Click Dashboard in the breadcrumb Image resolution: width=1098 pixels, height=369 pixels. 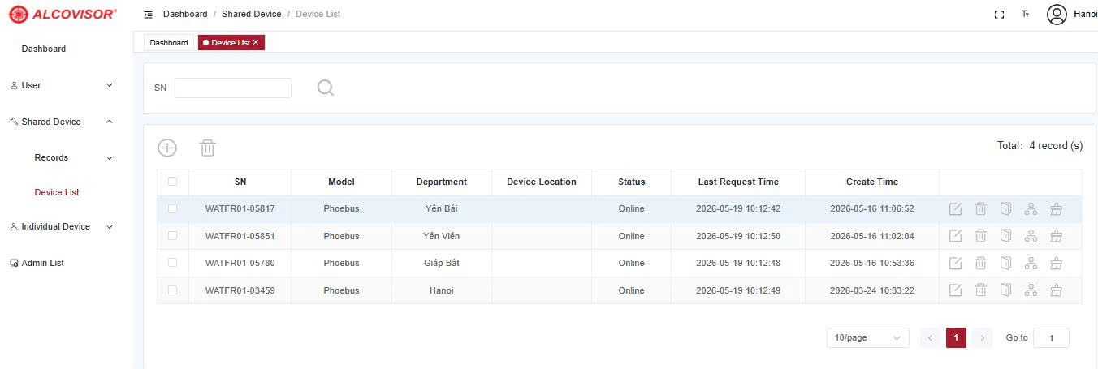click(185, 15)
